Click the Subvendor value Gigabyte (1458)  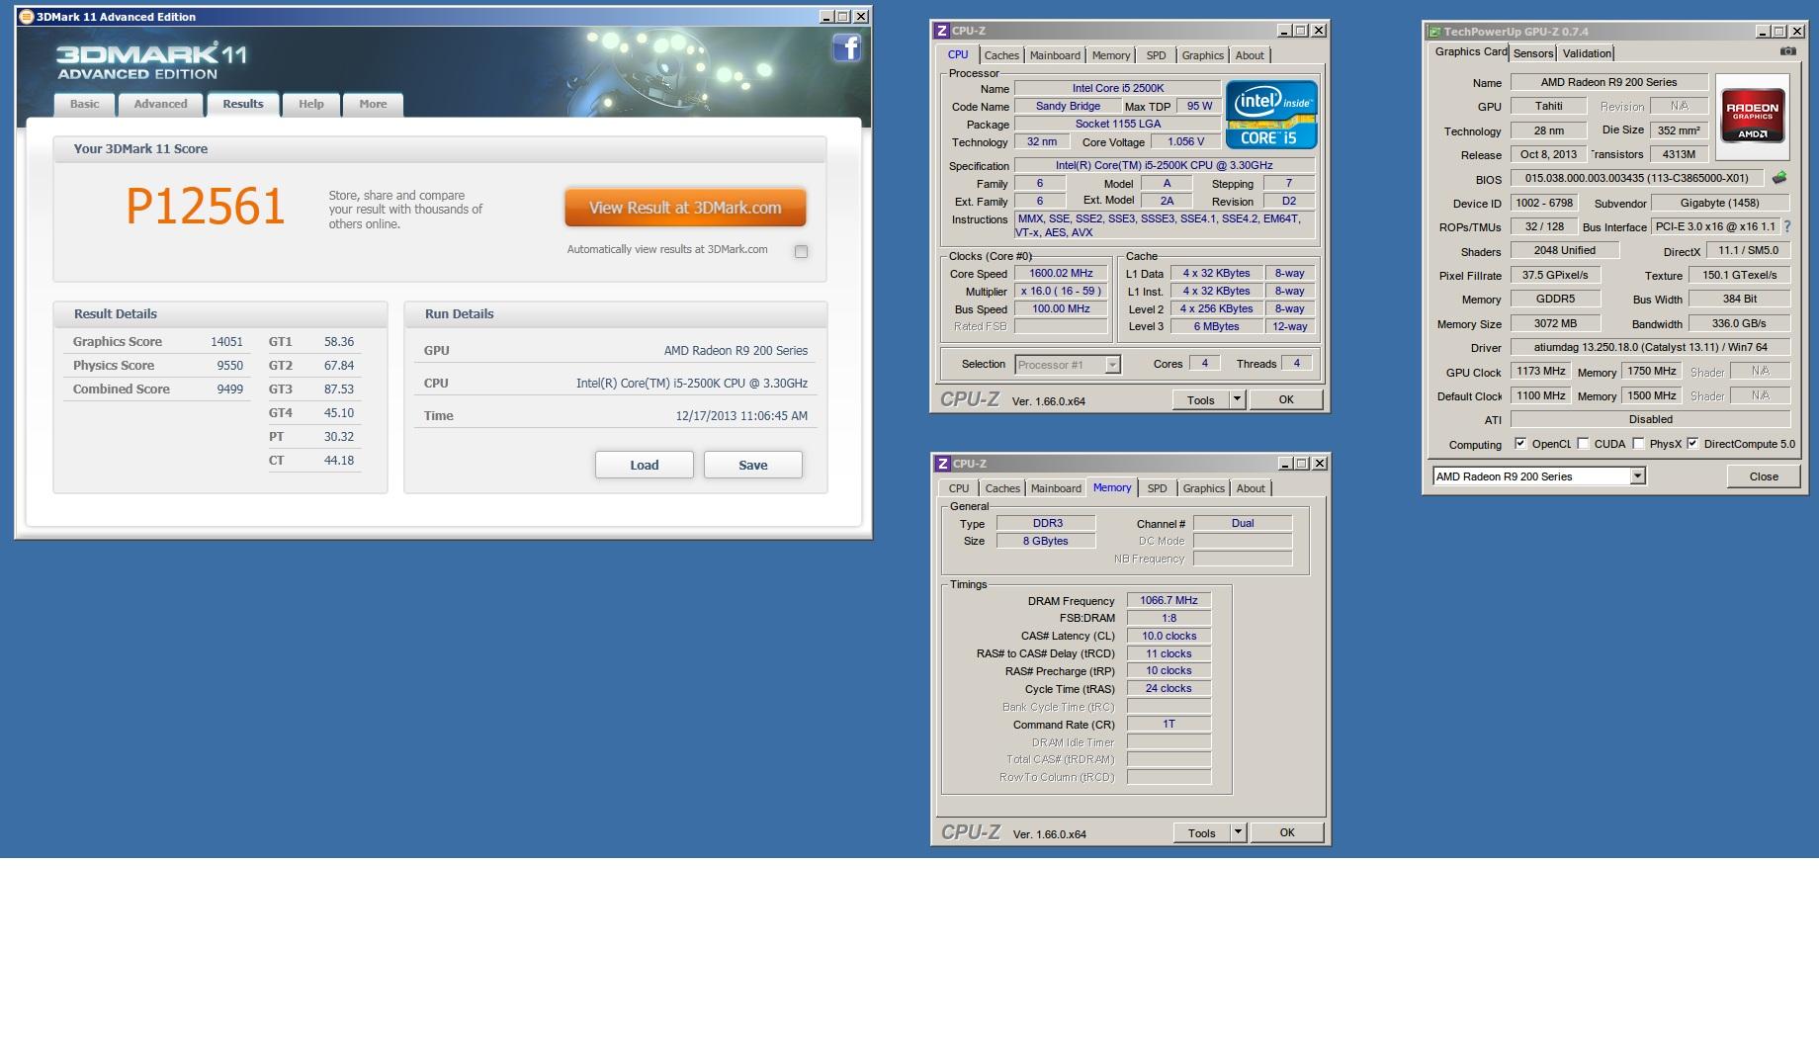[1719, 203]
